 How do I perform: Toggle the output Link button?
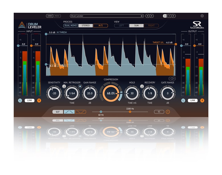tap(193, 100)
